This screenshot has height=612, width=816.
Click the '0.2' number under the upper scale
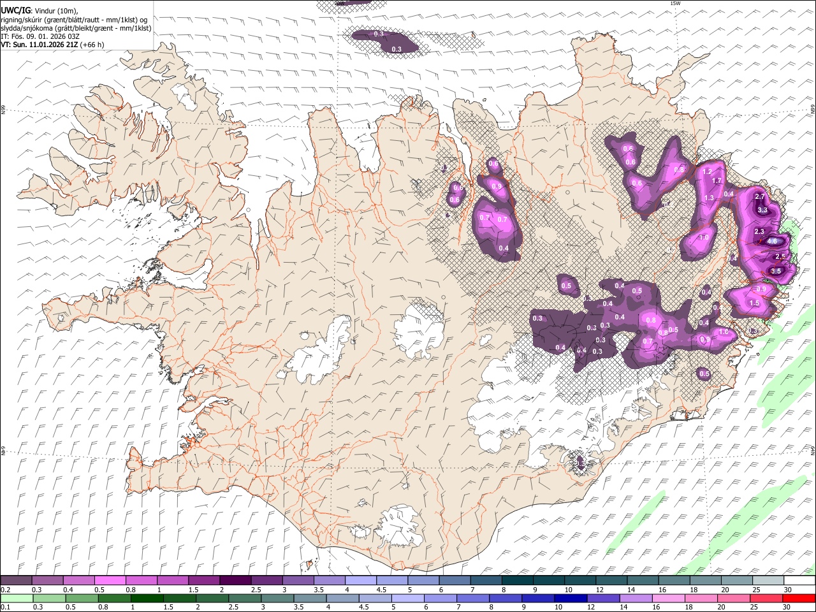coord(5,590)
